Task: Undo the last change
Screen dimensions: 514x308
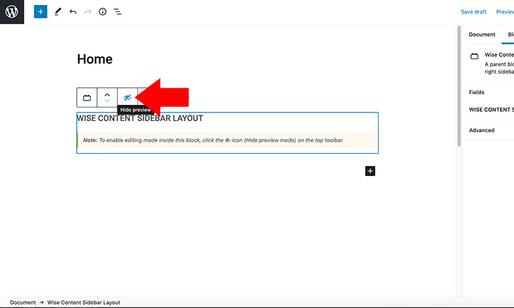Action: tap(73, 12)
